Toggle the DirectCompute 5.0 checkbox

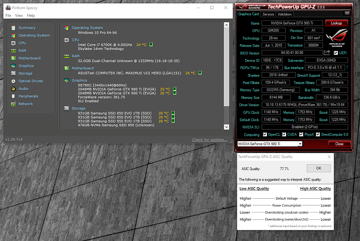pyautogui.click(x=318, y=134)
